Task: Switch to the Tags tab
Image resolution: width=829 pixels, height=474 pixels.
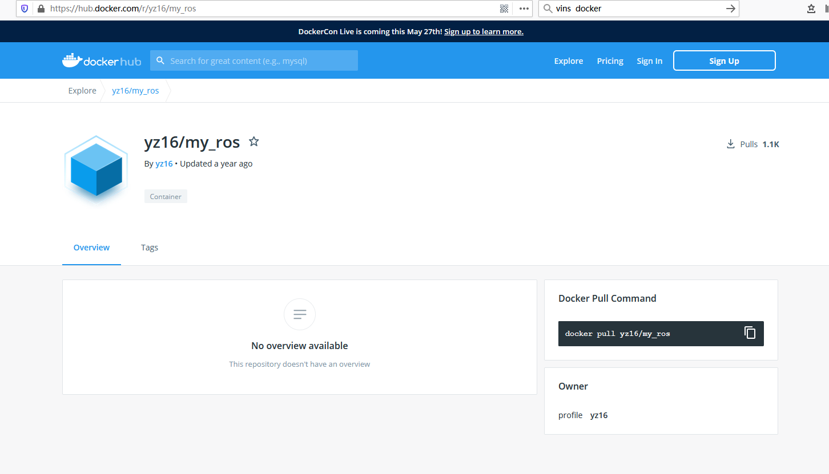Action: tap(149, 248)
